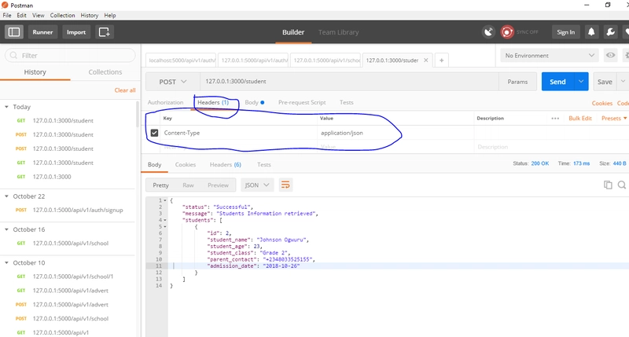Switch response view to Raw
Screen dimensions: 629x337
coord(188,185)
